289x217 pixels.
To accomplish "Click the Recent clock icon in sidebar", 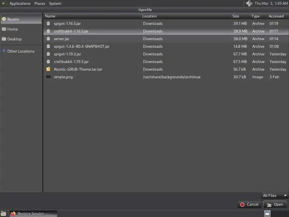I will pos(4,19).
